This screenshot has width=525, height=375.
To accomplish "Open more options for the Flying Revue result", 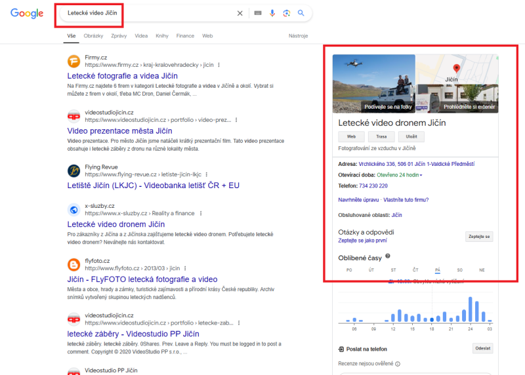I will (x=207, y=174).
